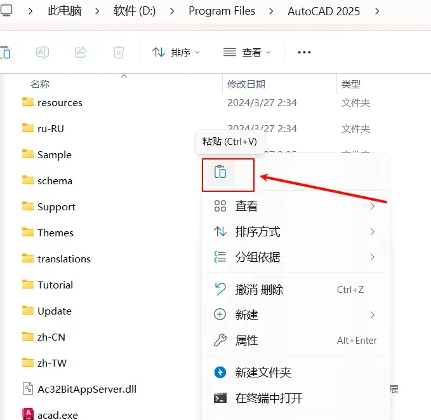
Task: Click the group list icon beside 分组依据
Action: (x=220, y=257)
